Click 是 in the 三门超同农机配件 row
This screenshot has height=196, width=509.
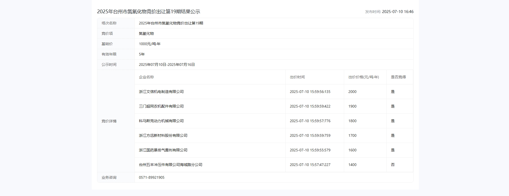[x=393, y=106]
